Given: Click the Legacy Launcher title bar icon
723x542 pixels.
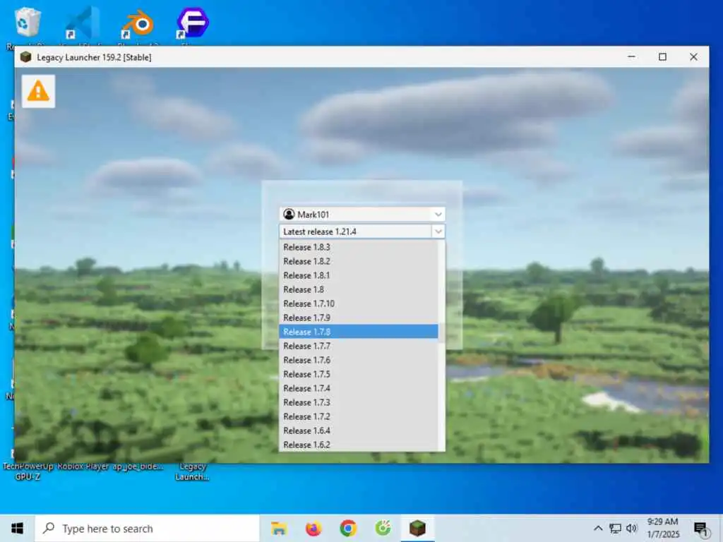Looking at the screenshot, I should coord(26,57).
